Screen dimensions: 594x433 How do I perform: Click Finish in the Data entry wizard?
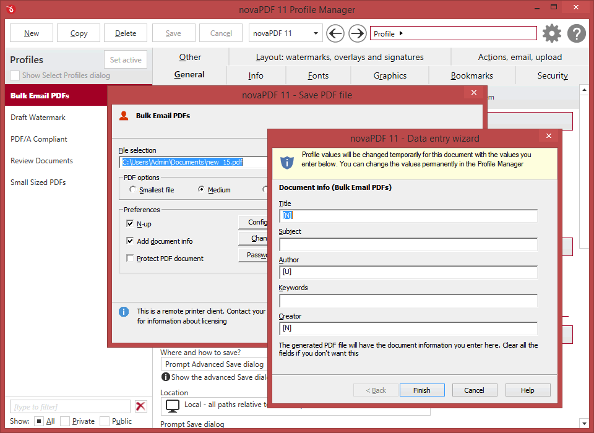[422, 390]
